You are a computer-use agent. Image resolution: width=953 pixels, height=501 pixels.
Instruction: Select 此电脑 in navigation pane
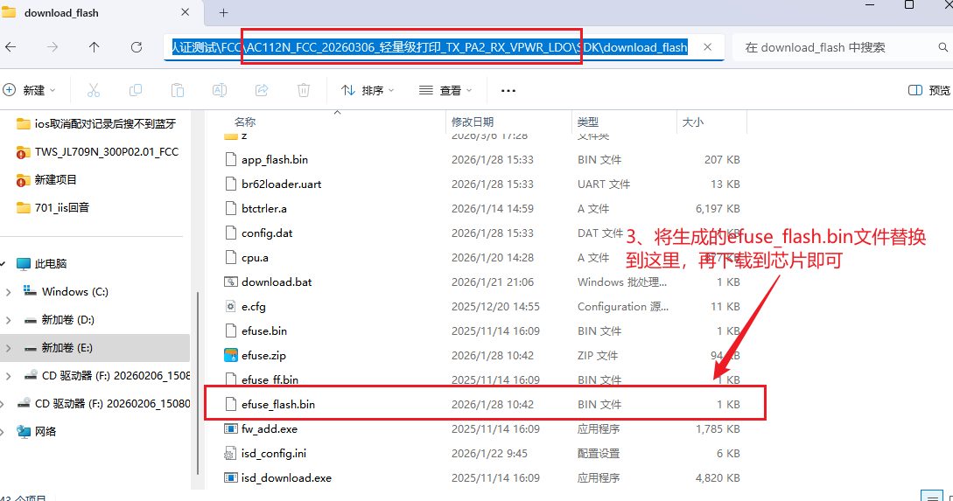click(x=42, y=263)
